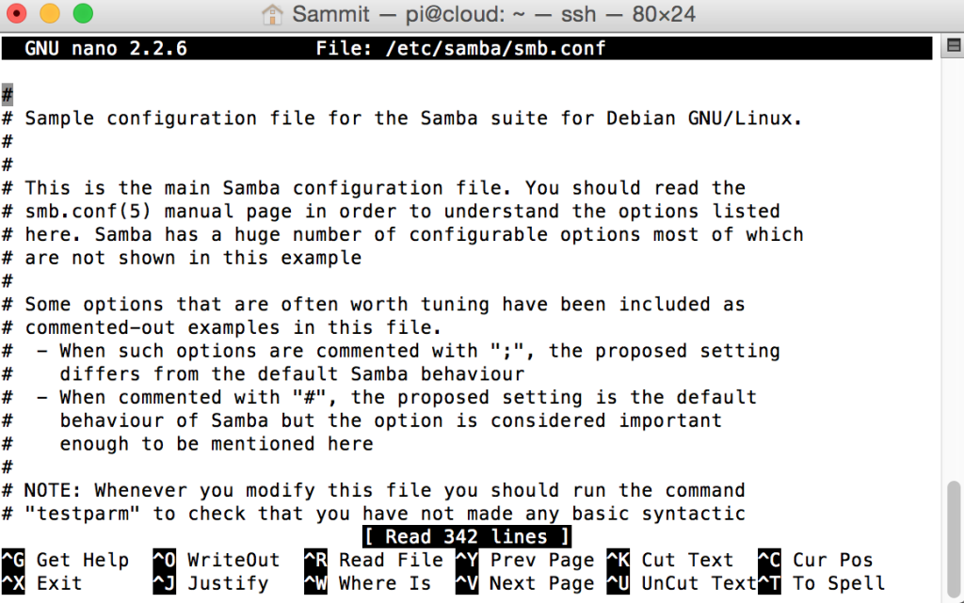The height and width of the screenshot is (603, 964).
Task: Click the home folder icon in title bar
Action: point(272,13)
